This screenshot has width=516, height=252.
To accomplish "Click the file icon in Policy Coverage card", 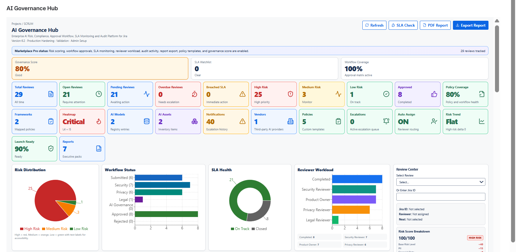I will coord(482,94).
